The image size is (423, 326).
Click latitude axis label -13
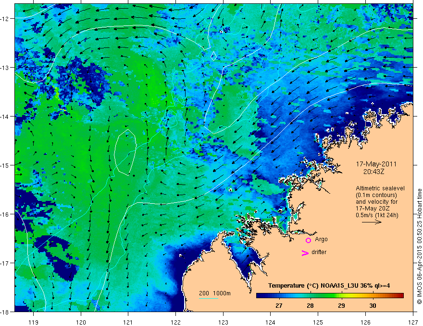pos(5,68)
